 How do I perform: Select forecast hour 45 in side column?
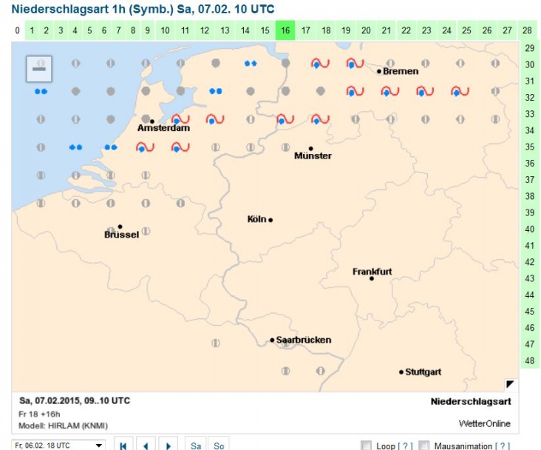(530, 312)
